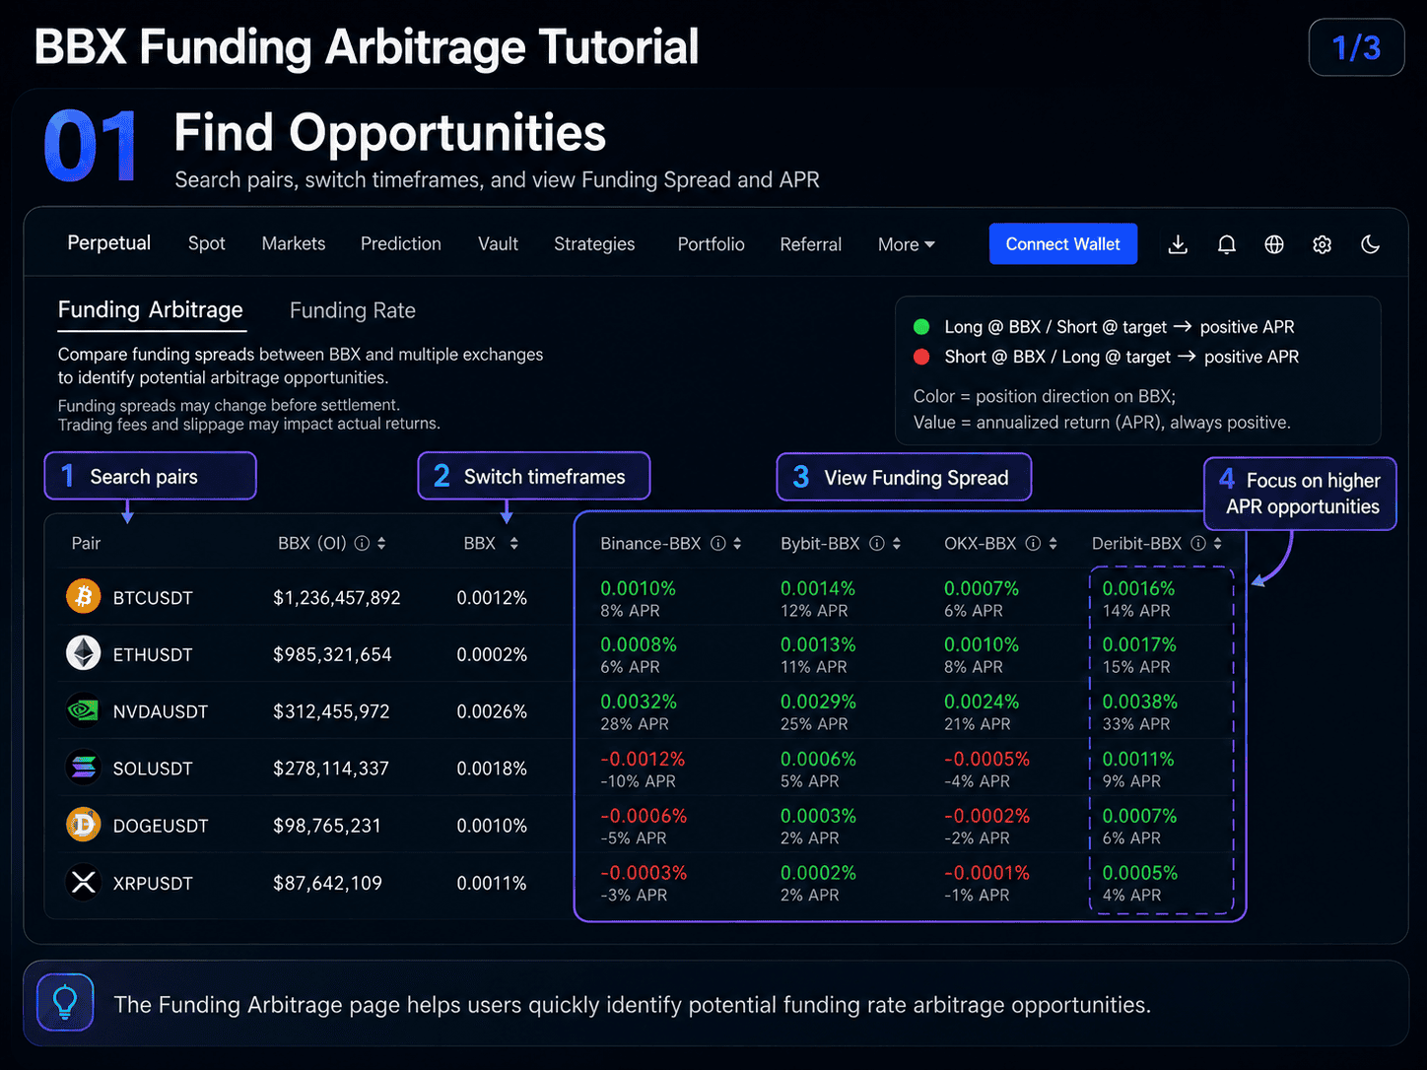The width and height of the screenshot is (1427, 1070).
Task: Click the Nvidia icon beside NVDAUSDT
Action: coord(84,710)
